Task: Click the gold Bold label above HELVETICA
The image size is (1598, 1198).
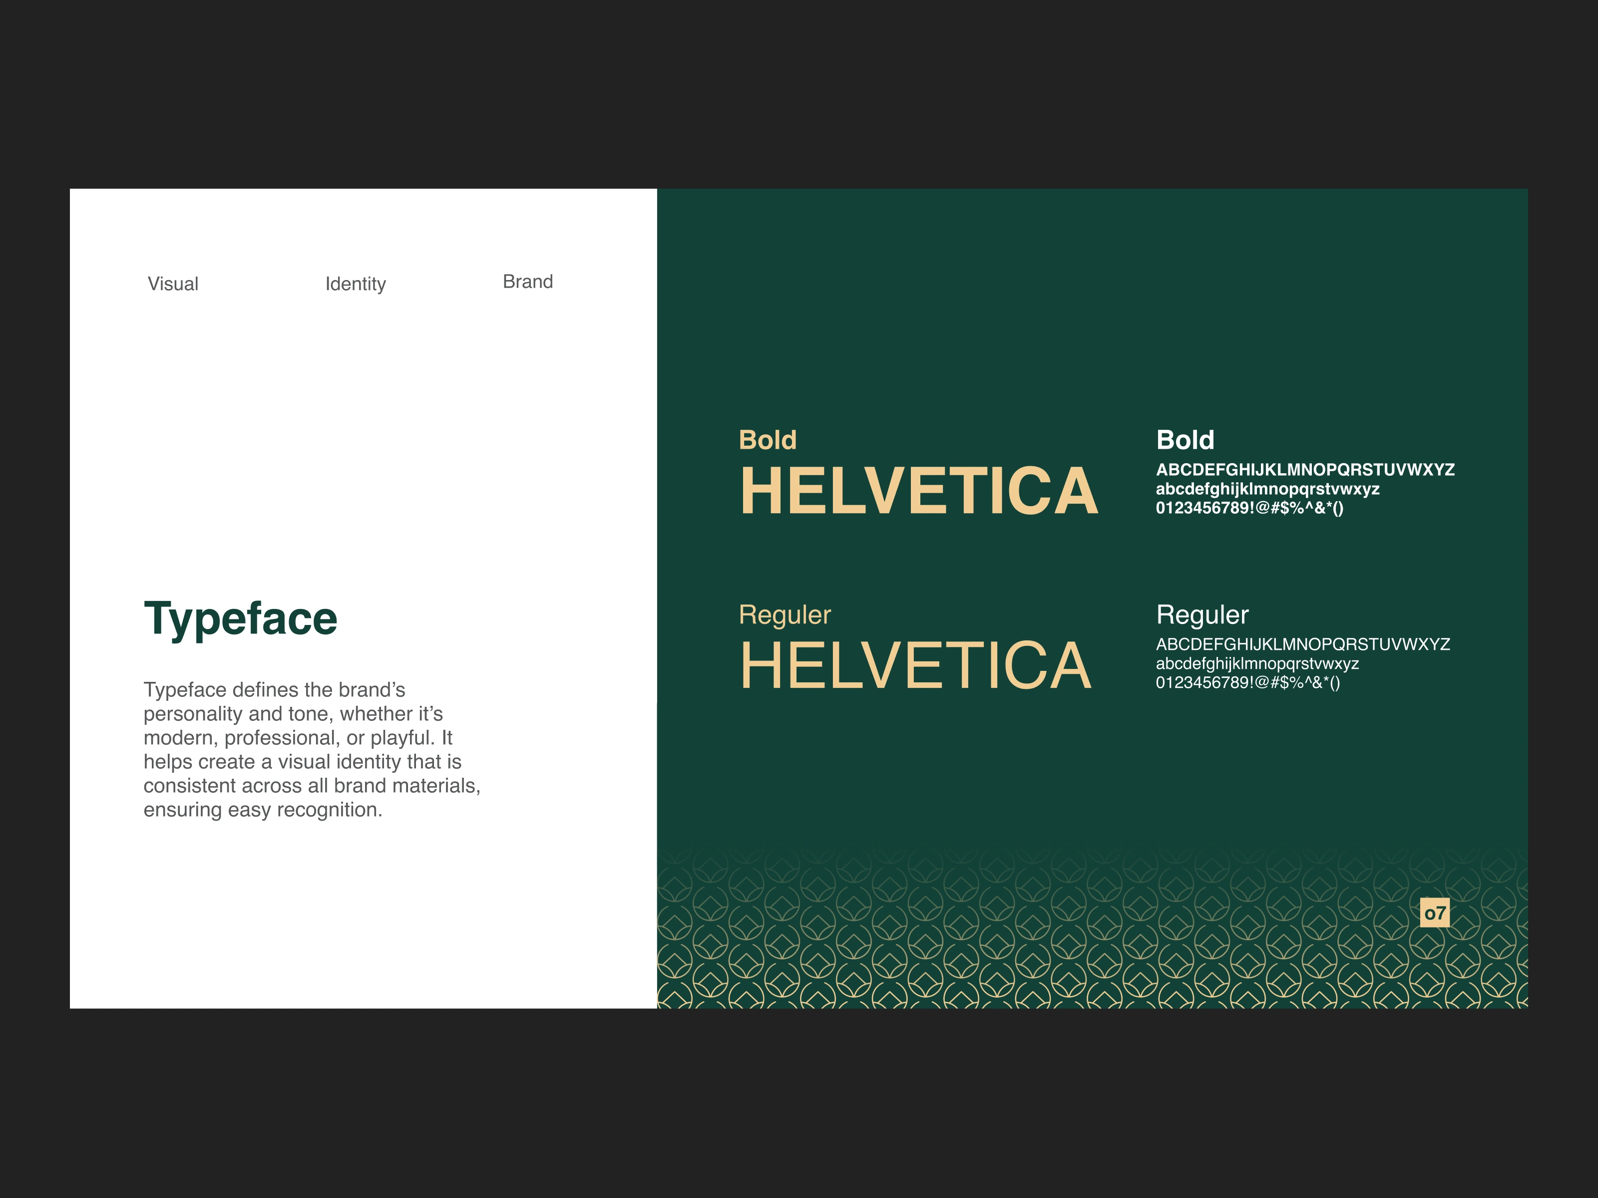Action: click(767, 440)
